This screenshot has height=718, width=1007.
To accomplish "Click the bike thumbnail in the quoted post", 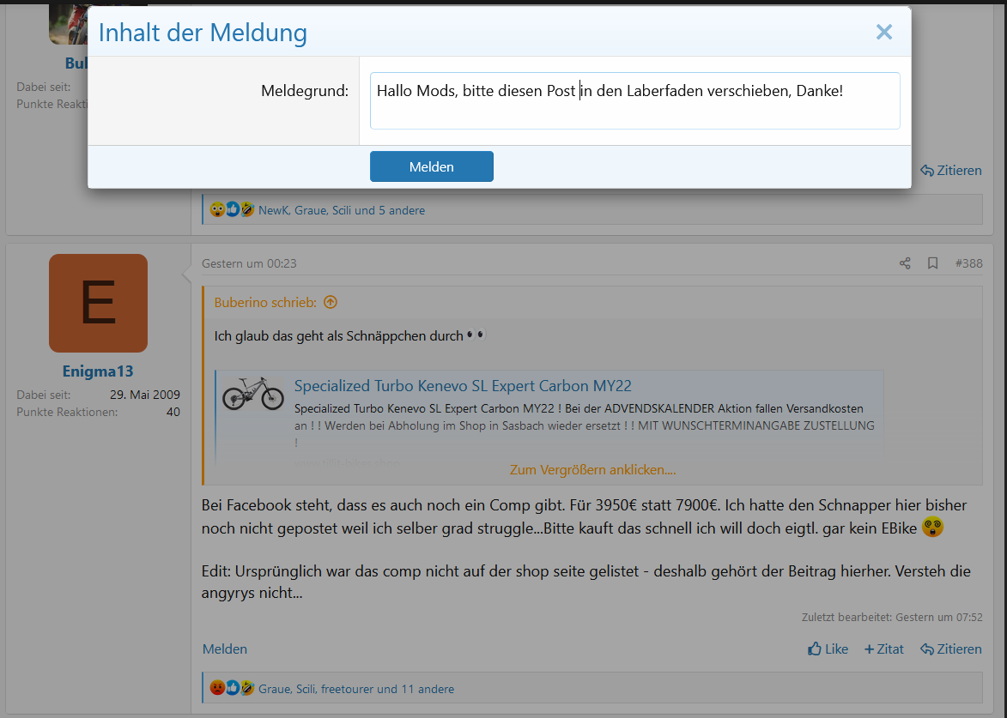I will [x=252, y=395].
